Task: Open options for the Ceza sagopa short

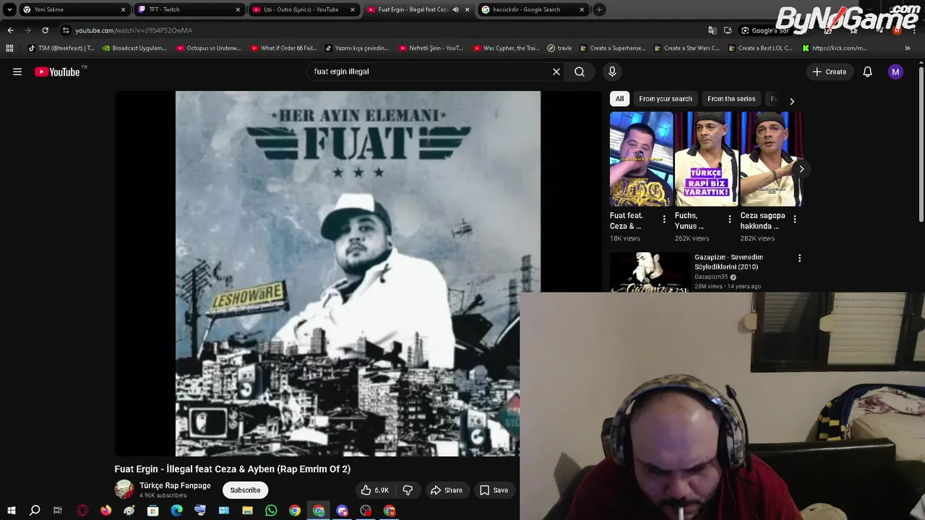Action: click(x=794, y=219)
